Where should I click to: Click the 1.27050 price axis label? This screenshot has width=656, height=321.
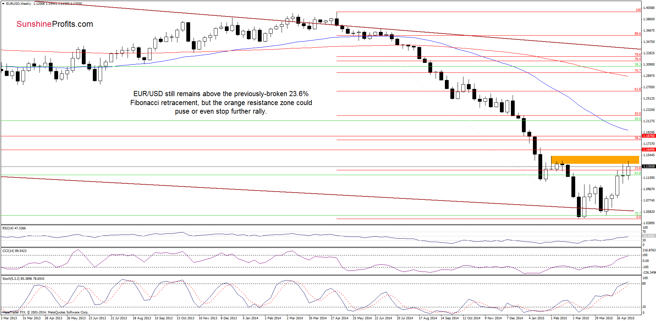[649, 87]
